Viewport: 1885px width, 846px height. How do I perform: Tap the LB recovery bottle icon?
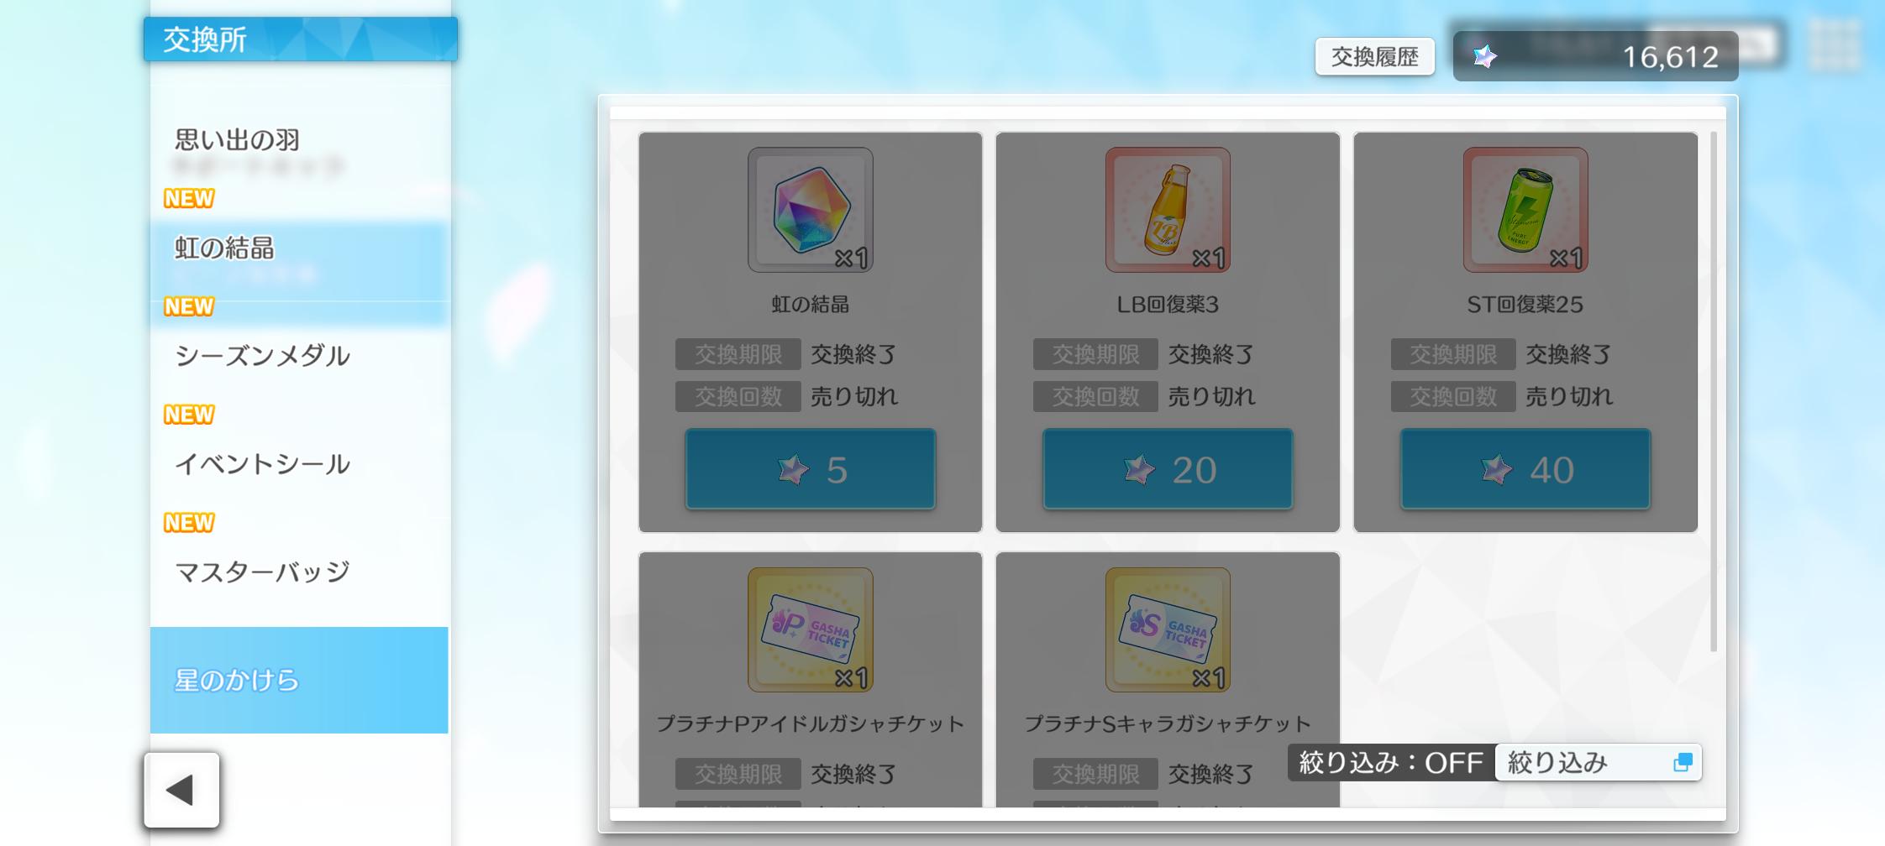coord(1168,210)
